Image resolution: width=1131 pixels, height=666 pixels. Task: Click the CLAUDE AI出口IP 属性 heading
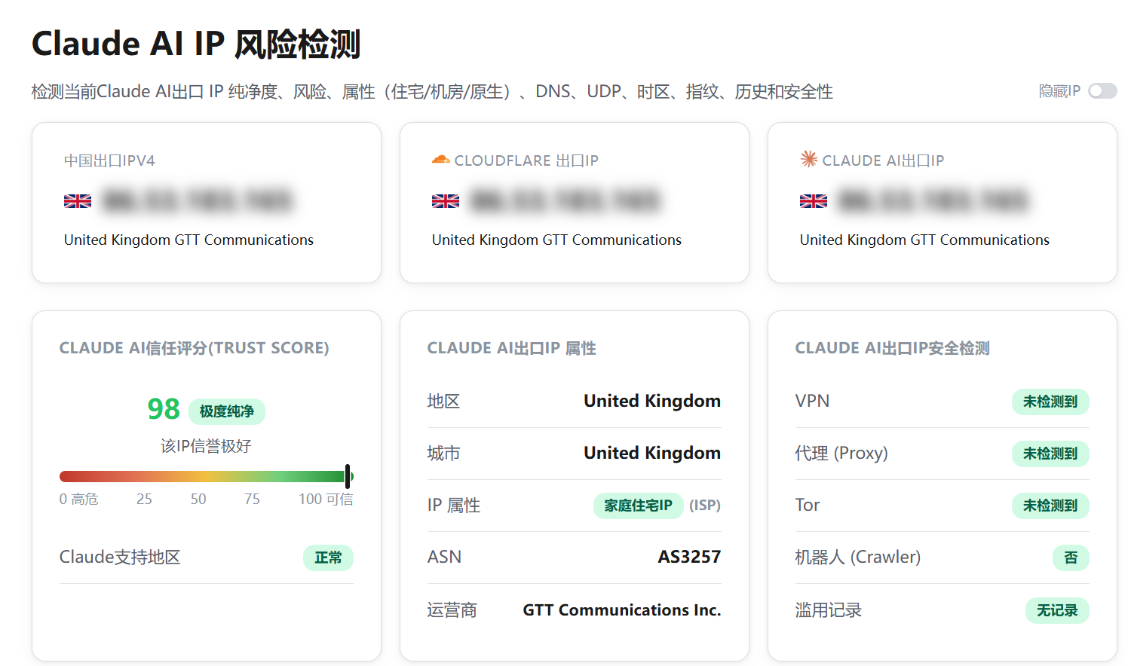(512, 348)
